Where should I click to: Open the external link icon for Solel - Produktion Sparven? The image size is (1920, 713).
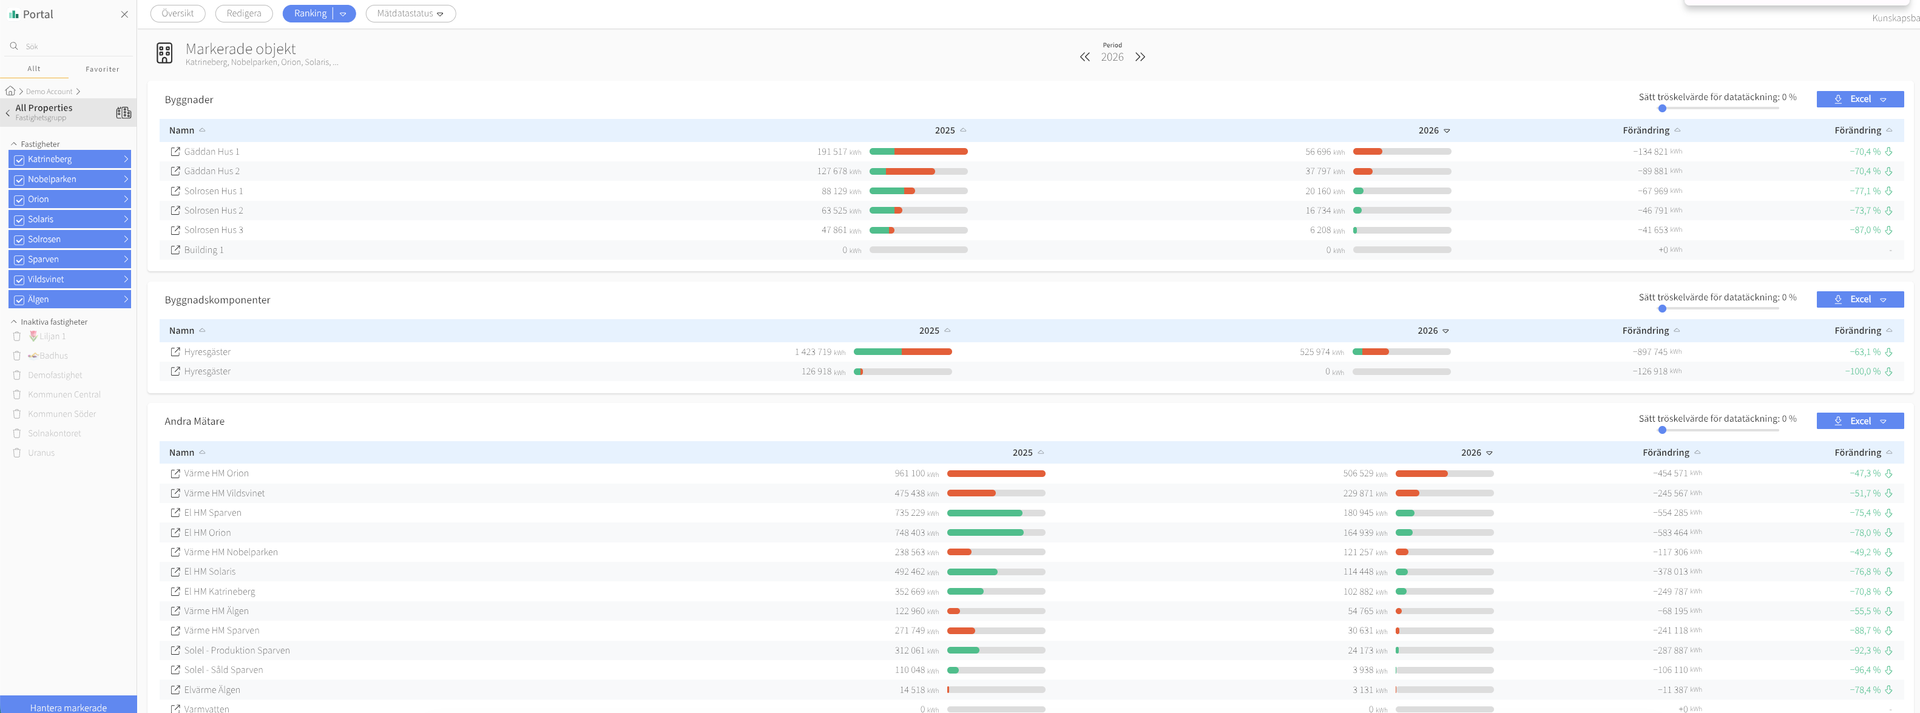(x=175, y=650)
